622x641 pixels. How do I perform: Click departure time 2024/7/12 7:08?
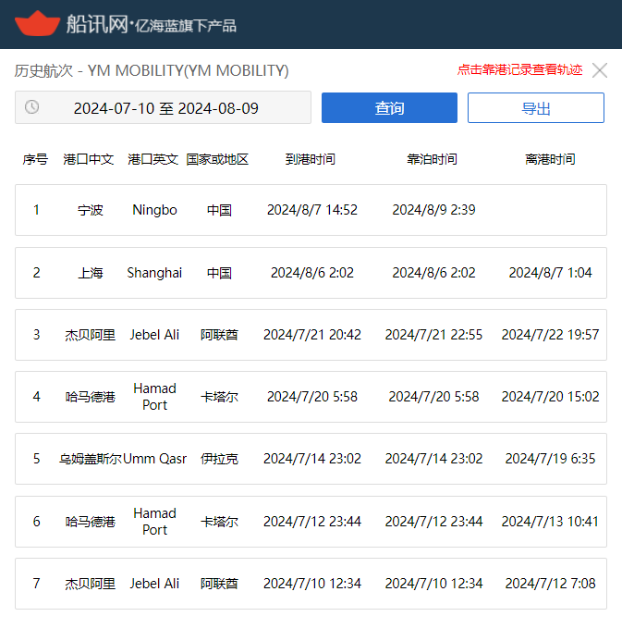[x=550, y=584]
